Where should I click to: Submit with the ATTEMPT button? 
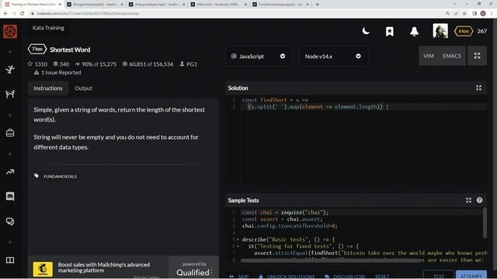[x=471, y=275]
